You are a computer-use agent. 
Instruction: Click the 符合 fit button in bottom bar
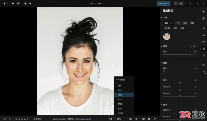click(x=111, y=119)
